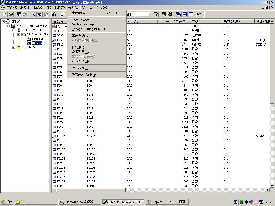Open the 视图(V) menu

pyautogui.click(x=60, y=8)
